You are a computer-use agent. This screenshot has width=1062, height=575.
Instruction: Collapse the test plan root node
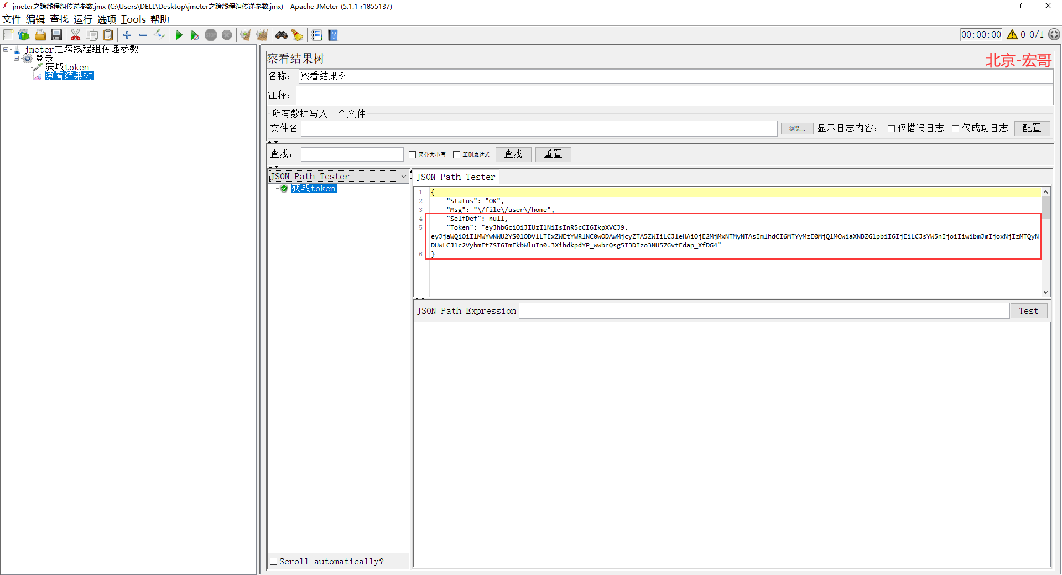6,49
